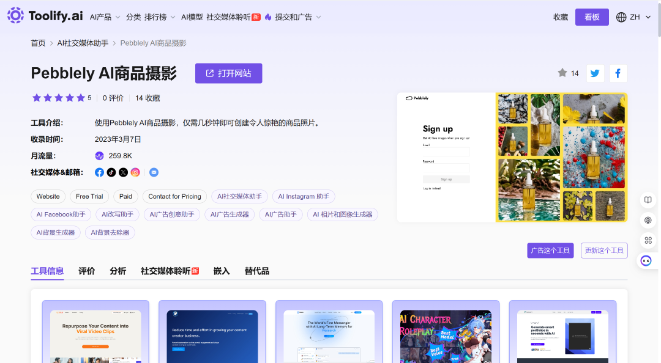Open the AI广告创意助手 tag
Image resolution: width=661 pixels, height=363 pixels.
tap(172, 215)
